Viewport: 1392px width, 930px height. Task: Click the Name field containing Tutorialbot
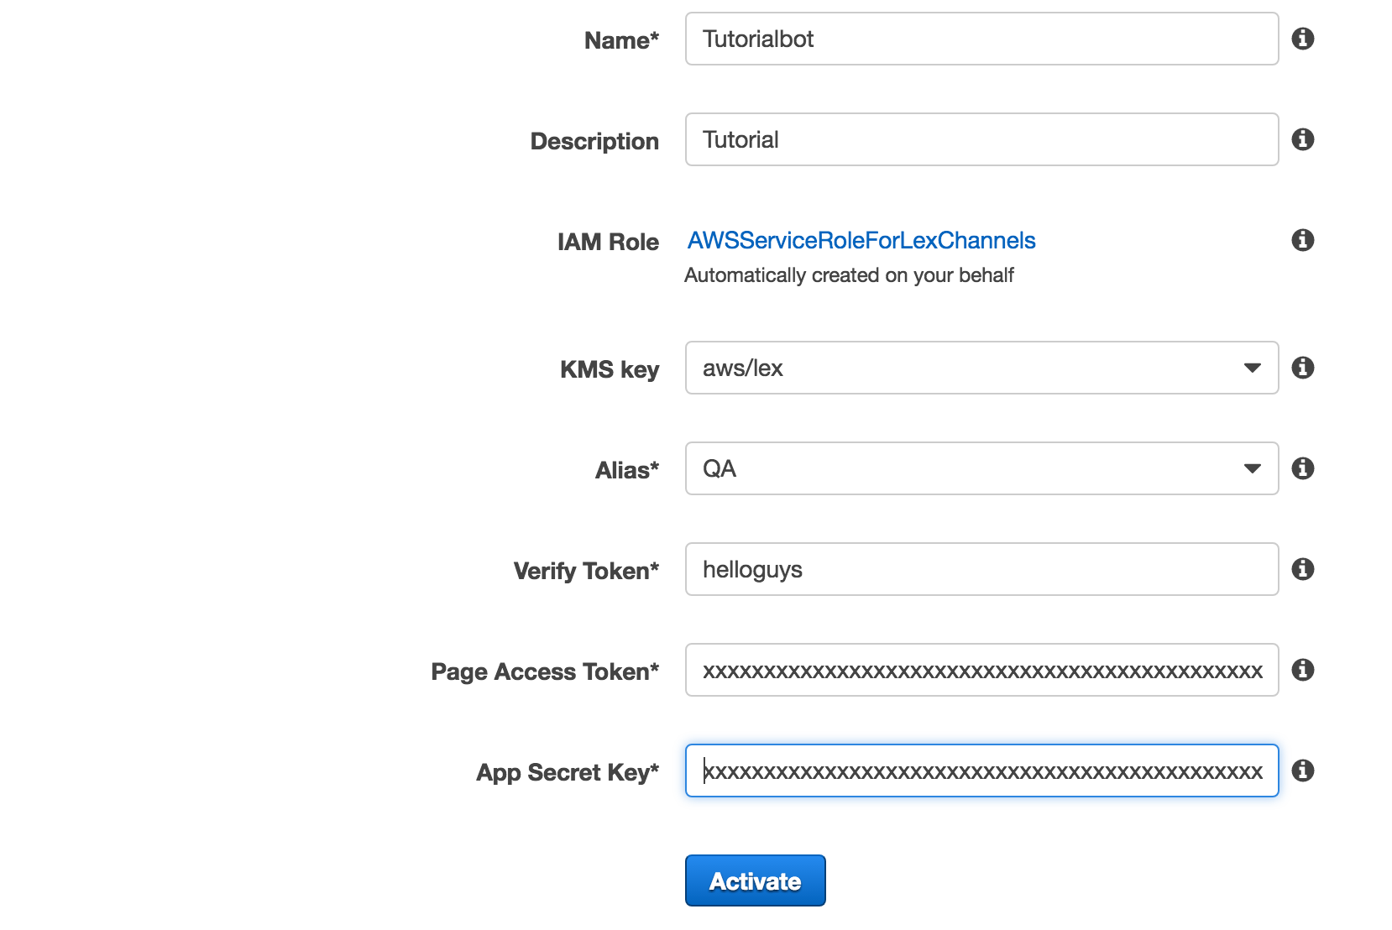click(x=981, y=39)
